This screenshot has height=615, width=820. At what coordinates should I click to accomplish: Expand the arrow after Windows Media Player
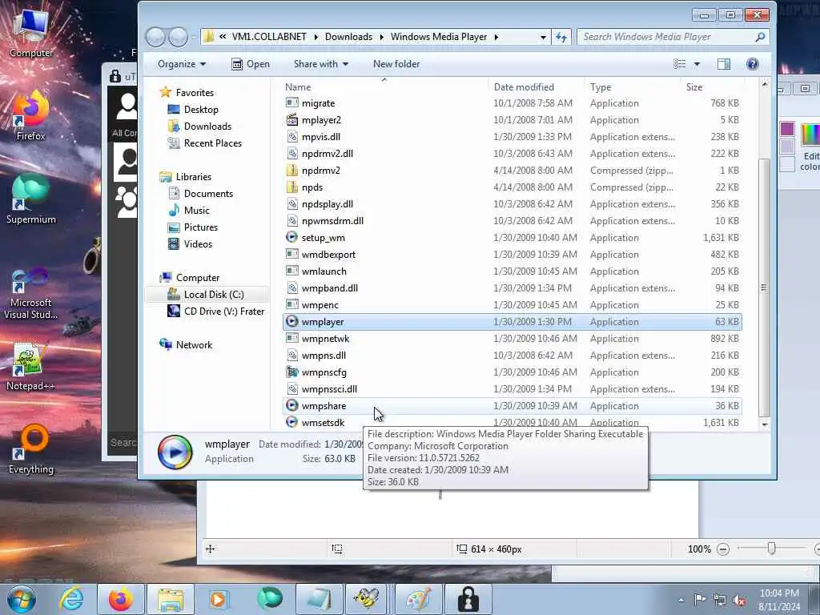(496, 37)
